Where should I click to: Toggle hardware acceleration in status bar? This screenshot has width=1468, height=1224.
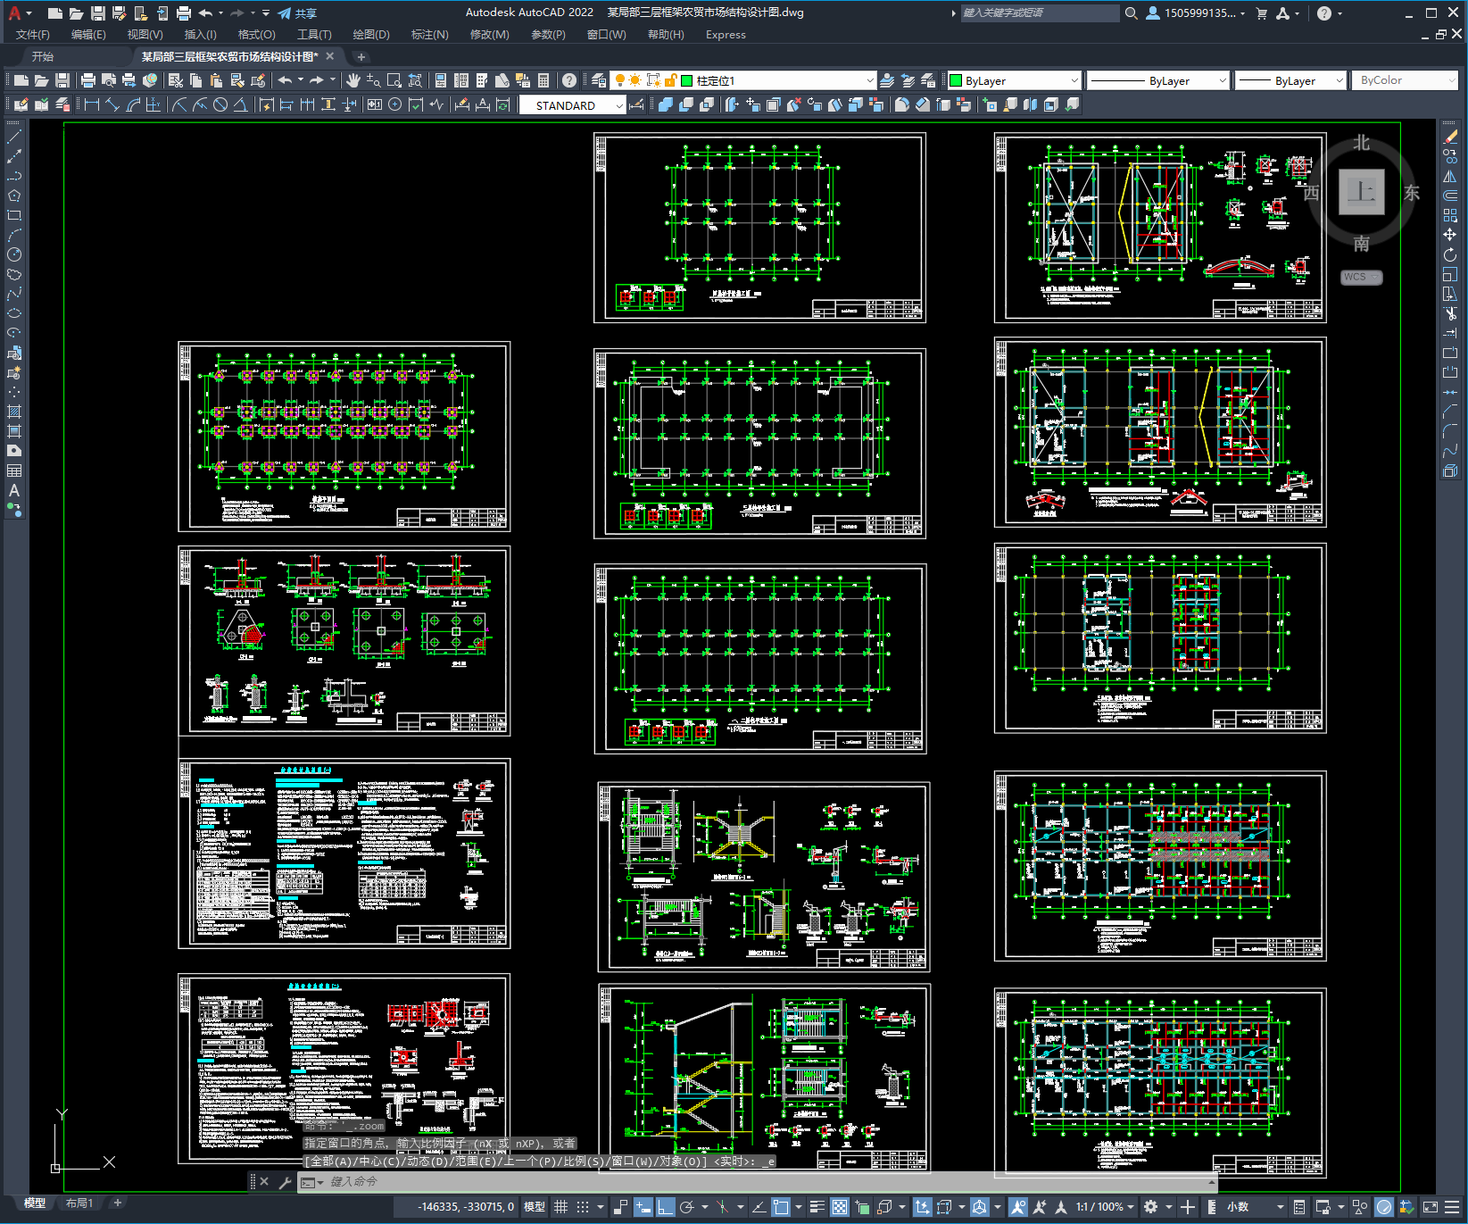click(x=1384, y=1207)
